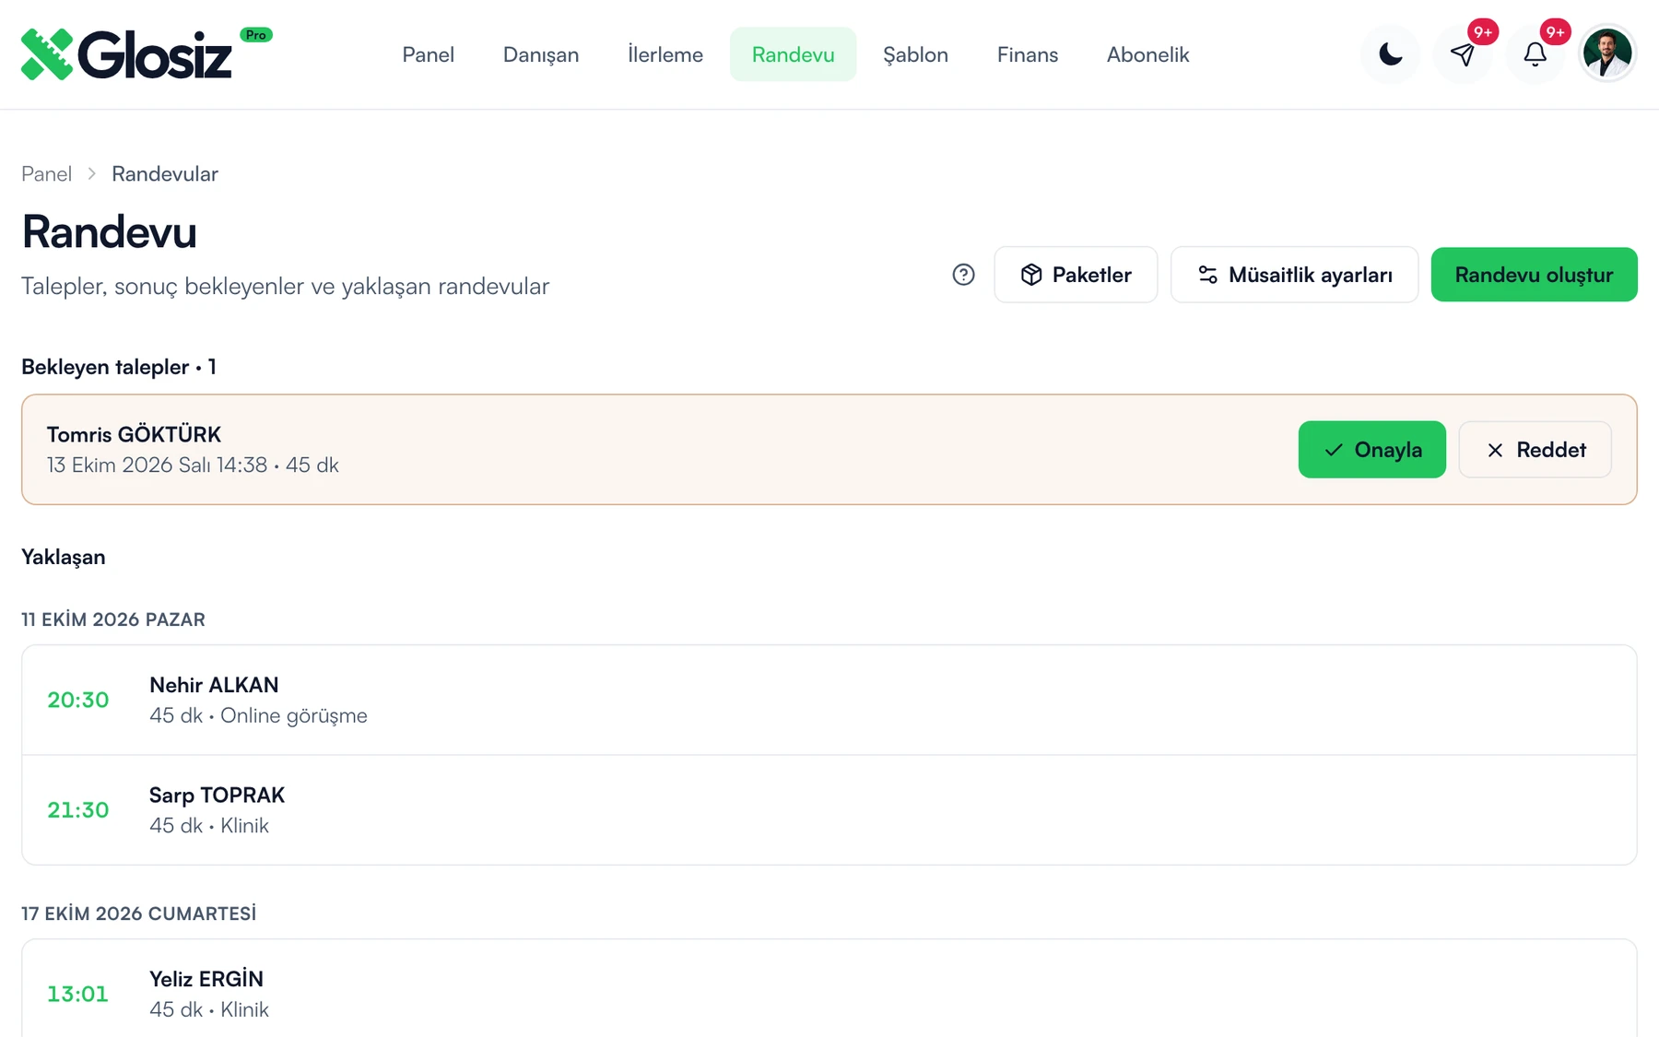Image resolution: width=1659 pixels, height=1037 pixels.
Task: Open Müsaitlik ayarları settings
Action: [1294, 275]
